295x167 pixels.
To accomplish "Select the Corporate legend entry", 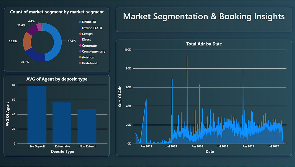I will pyautogui.click(x=88, y=46).
